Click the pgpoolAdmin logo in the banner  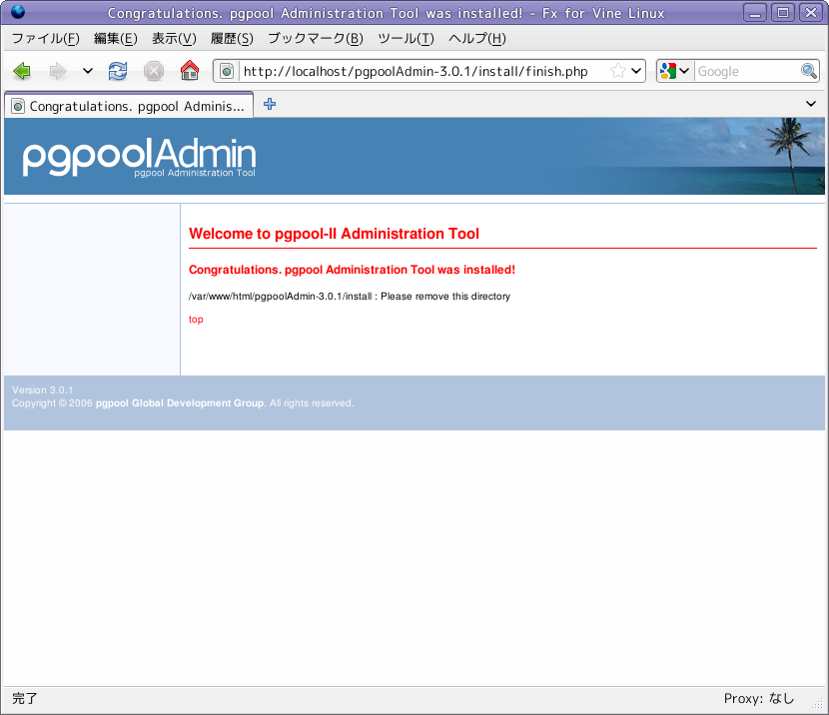click(x=140, y=157)
